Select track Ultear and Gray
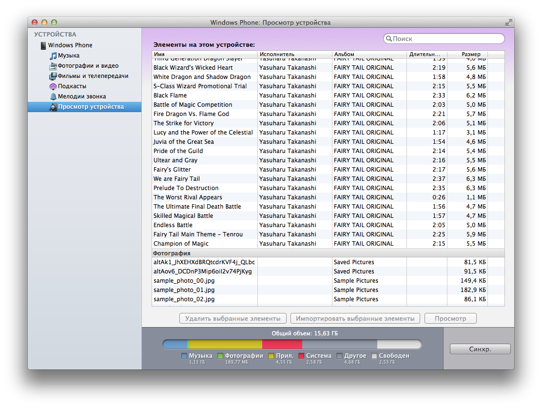 coord(328,160)
